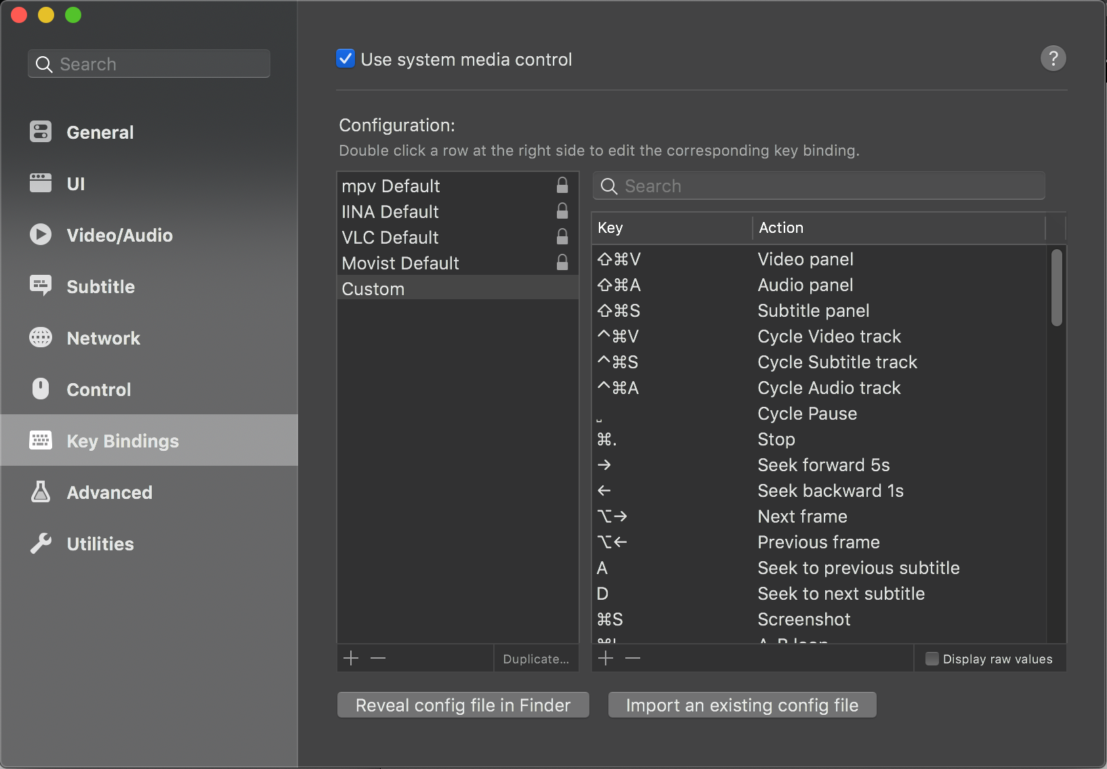Click Reveal config file in Finder
The height and width of the screenshot is (769, 1107).
pos(463,705)
